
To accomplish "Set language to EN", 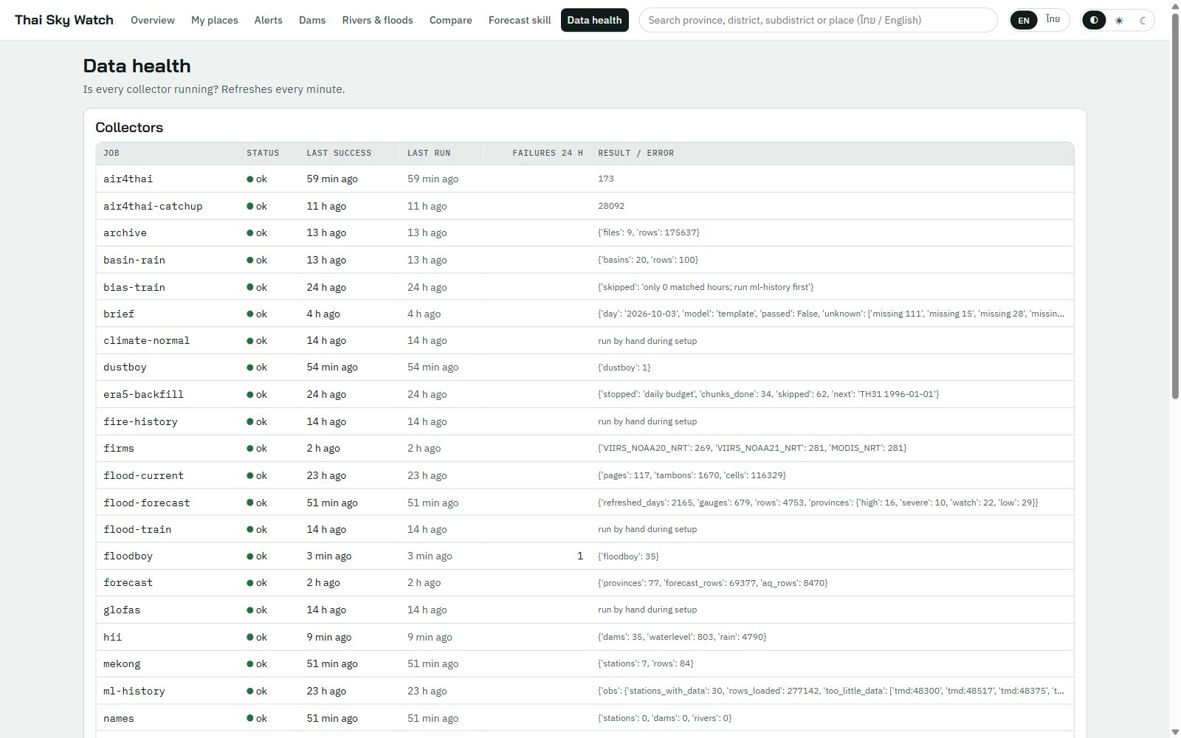I will point(1024,20).
